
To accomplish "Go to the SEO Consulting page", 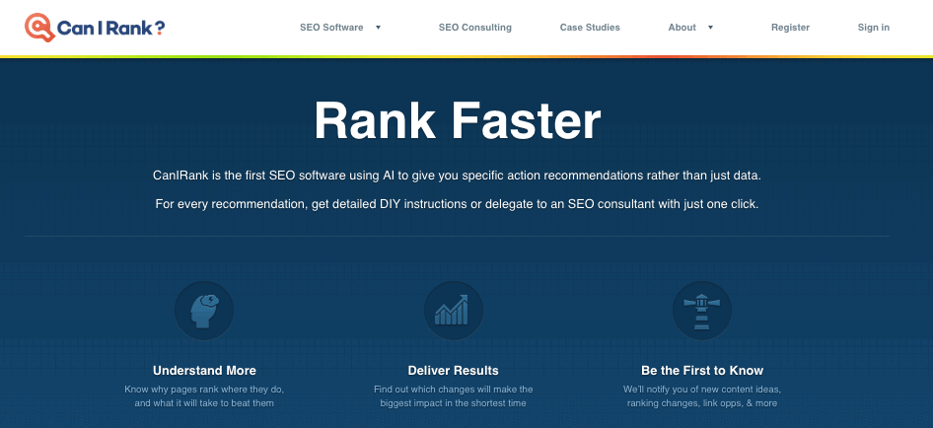I will [474, 28].
